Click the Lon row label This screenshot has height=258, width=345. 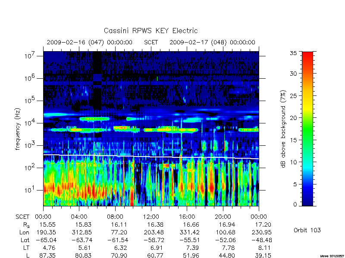click(24, 232)
